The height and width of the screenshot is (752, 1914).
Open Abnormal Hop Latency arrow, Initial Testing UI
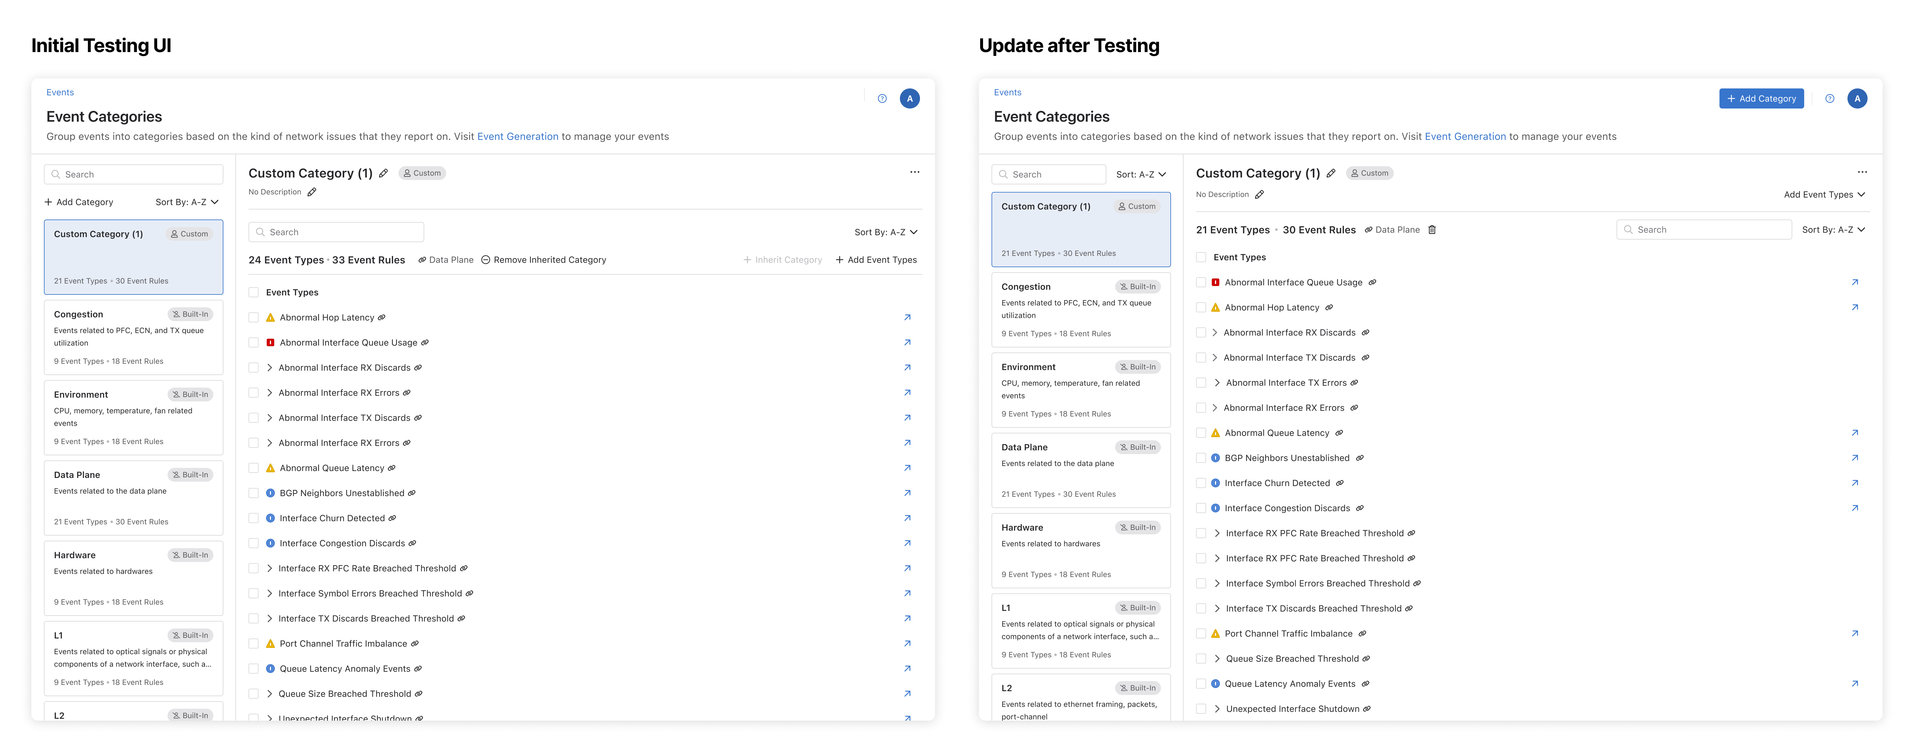tap(907, 318)
